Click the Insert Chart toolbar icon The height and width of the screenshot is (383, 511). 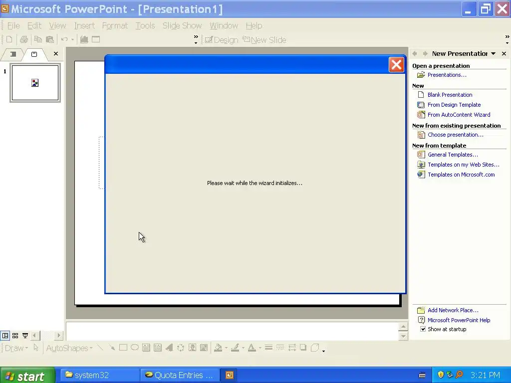point(84,39)
